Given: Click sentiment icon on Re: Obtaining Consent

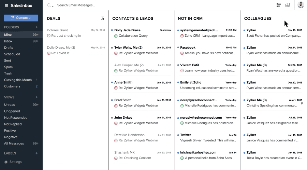Looking at the screenshot, I should (116, 158).
